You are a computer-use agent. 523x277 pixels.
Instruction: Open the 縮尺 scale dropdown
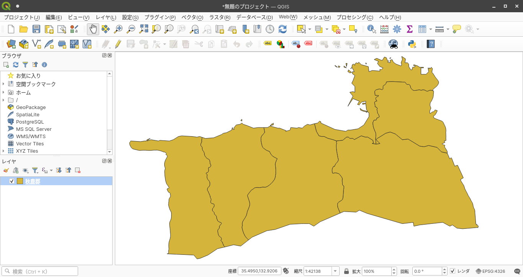(x=335, y=271)
